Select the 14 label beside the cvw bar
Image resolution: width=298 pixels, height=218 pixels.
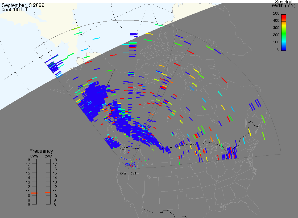pyautogui.click(x=28, y=178)
